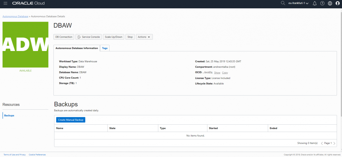Image resolution: width=342 pixels, height=157 pixels.
Task: Click the AVAILABLE status under the tile
Action: pos(25,71)
